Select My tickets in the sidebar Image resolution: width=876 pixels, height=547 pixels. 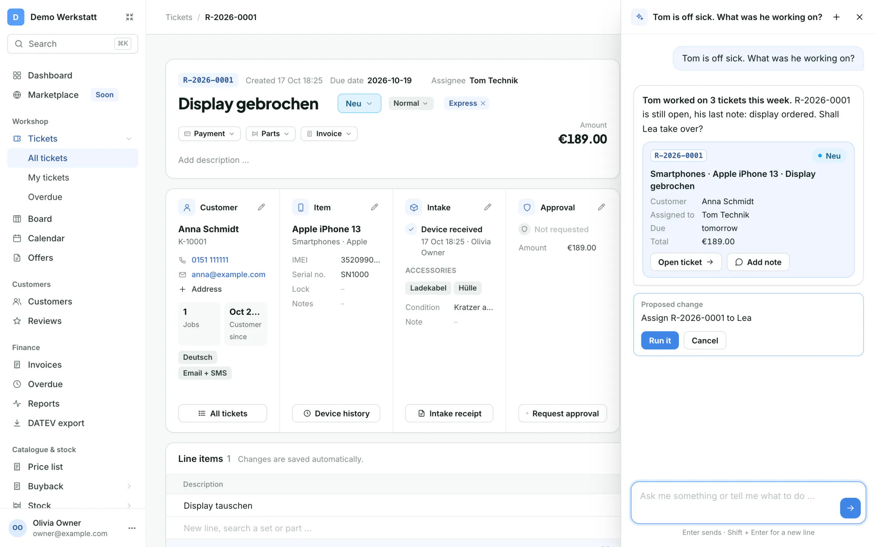[x=73, y=177]
